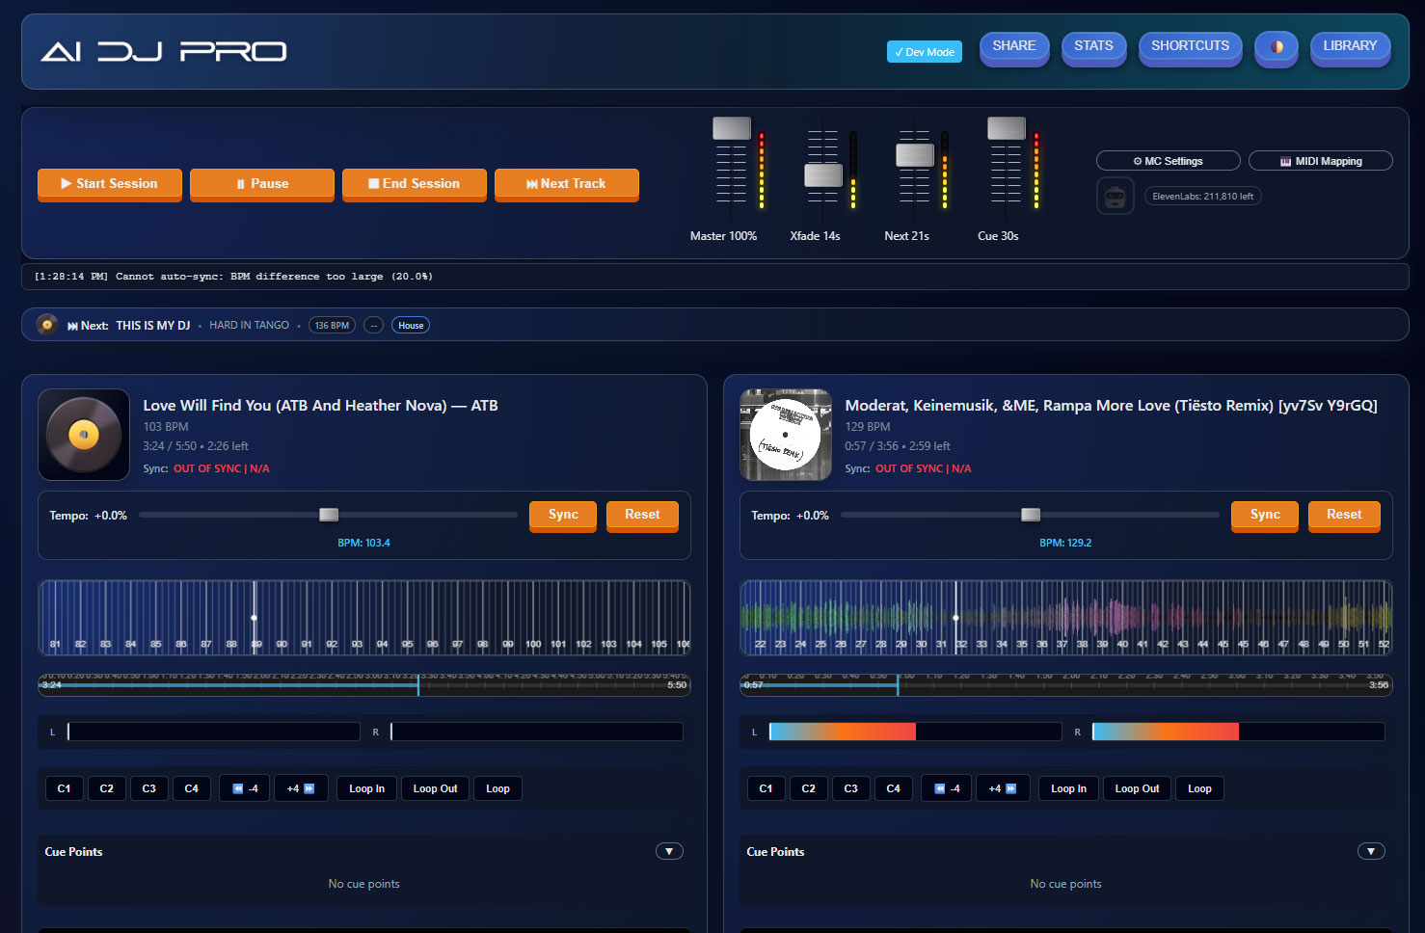
Task: Select the House genre tag
Action: pos(411,326)
